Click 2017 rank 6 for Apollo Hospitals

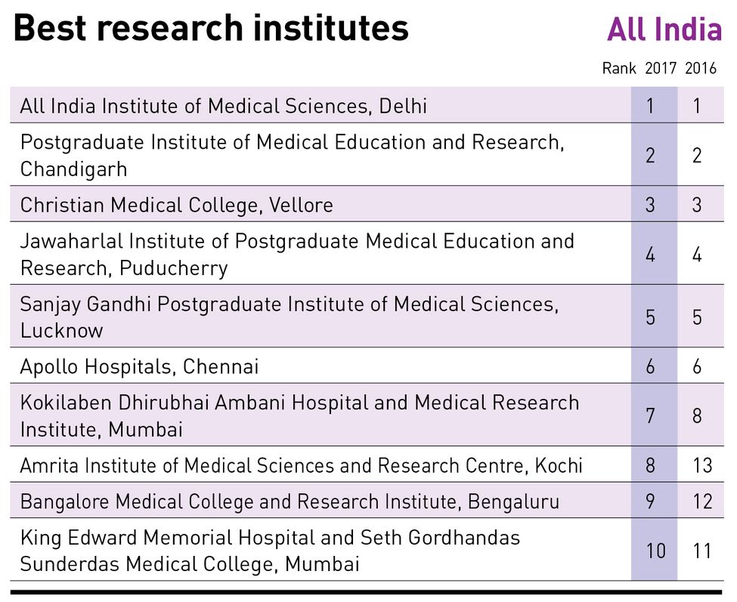tap(650, 366)
